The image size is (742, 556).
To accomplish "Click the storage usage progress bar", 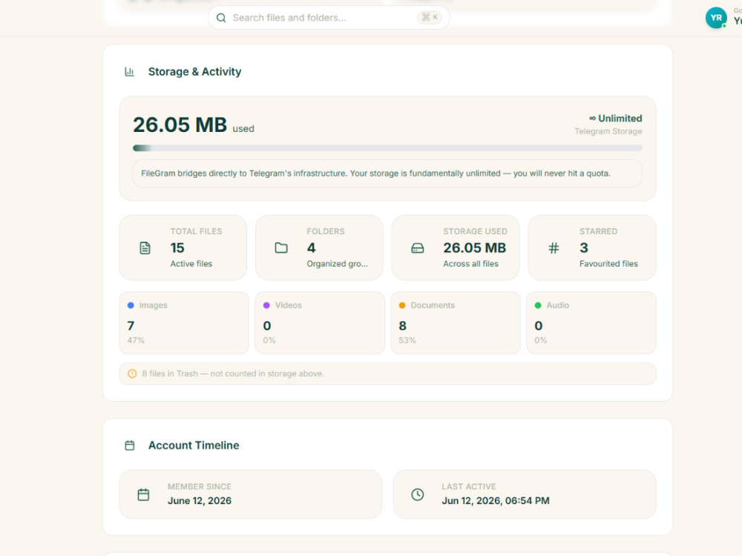I will click(387, 148).
